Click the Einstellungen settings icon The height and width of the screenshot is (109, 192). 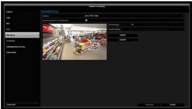click(x=133, y=25)
